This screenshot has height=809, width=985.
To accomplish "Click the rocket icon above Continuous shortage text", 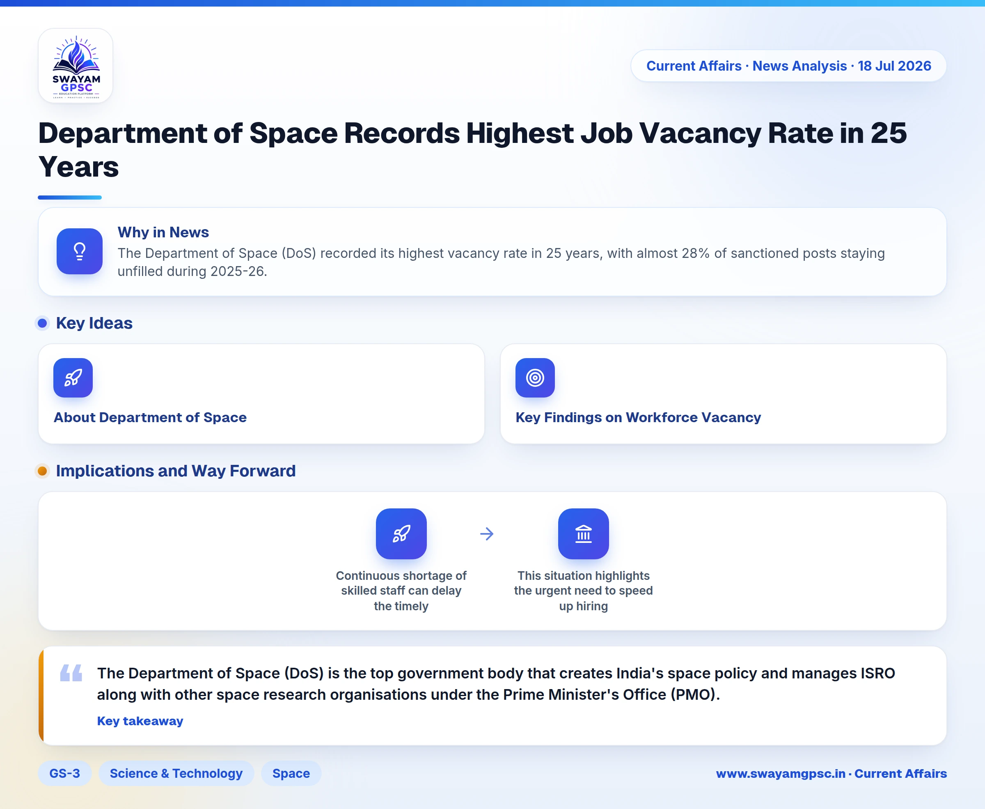I will tap(401, 533).
